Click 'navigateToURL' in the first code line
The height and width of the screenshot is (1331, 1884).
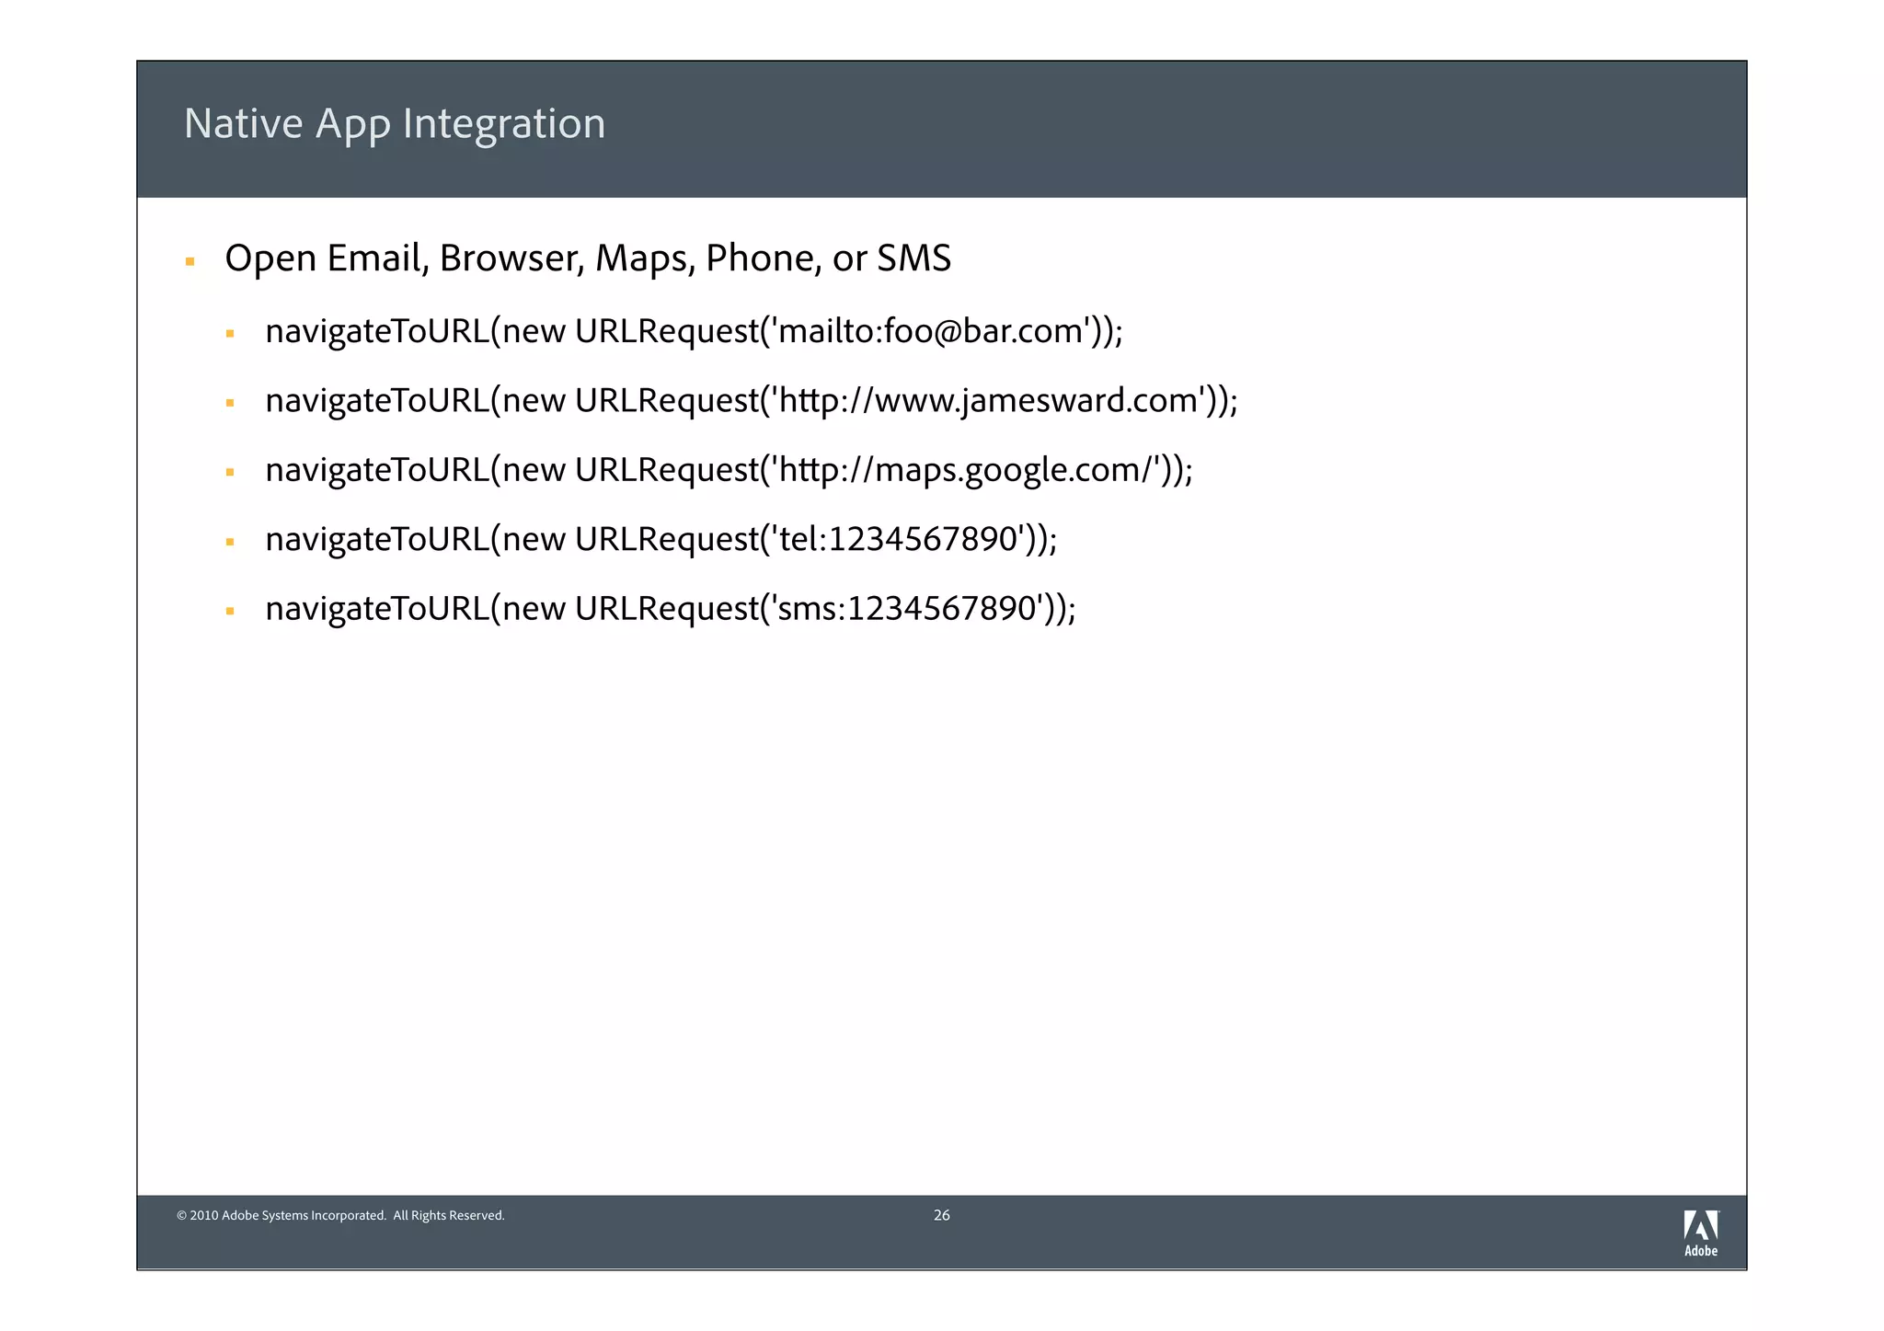click(x=377, y=331)
